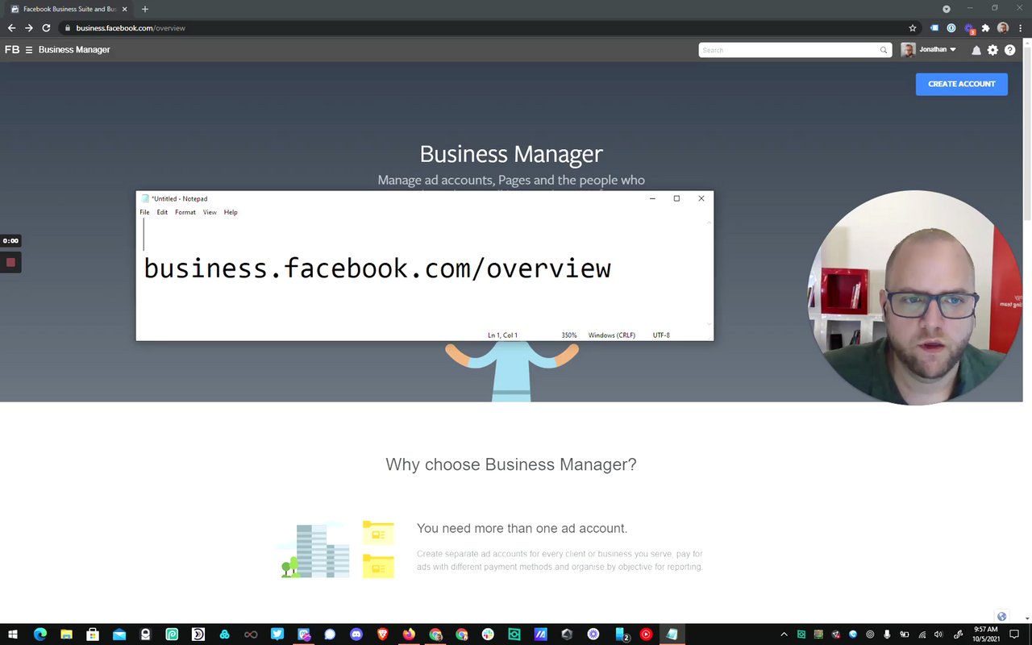Viewport: 1032px width, 645px height.
Task: Open Chrome three-dot menu
Action: pyautogui.click(x=1021, y=27)
